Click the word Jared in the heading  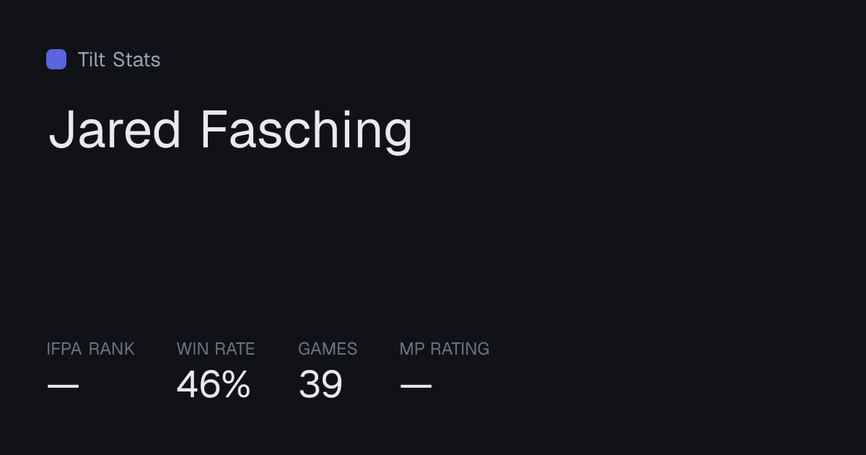pyautogui.click(x=115, y=129)
